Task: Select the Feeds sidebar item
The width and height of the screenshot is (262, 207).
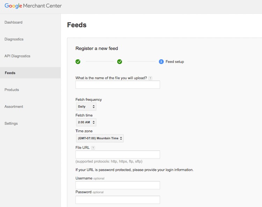Action: tap(10, 73)
